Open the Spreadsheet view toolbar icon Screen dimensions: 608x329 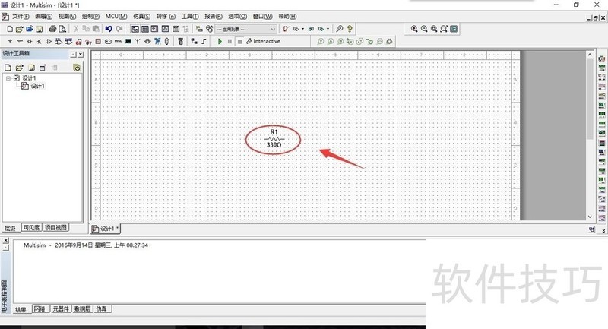click(145, 29)
